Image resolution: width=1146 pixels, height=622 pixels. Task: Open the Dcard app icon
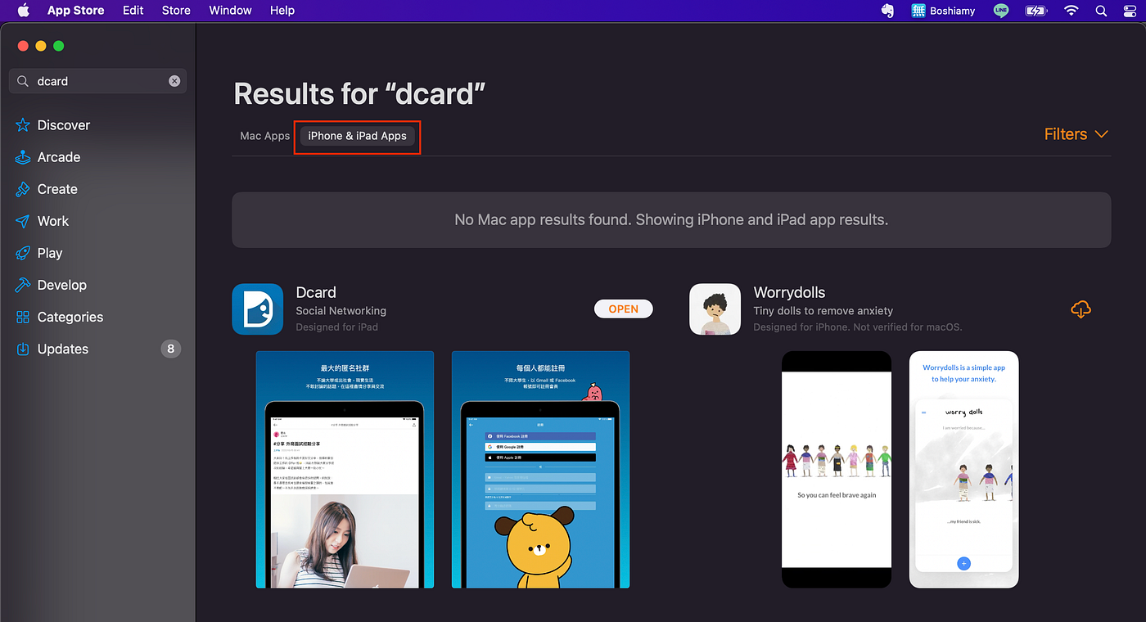[257, 309]
